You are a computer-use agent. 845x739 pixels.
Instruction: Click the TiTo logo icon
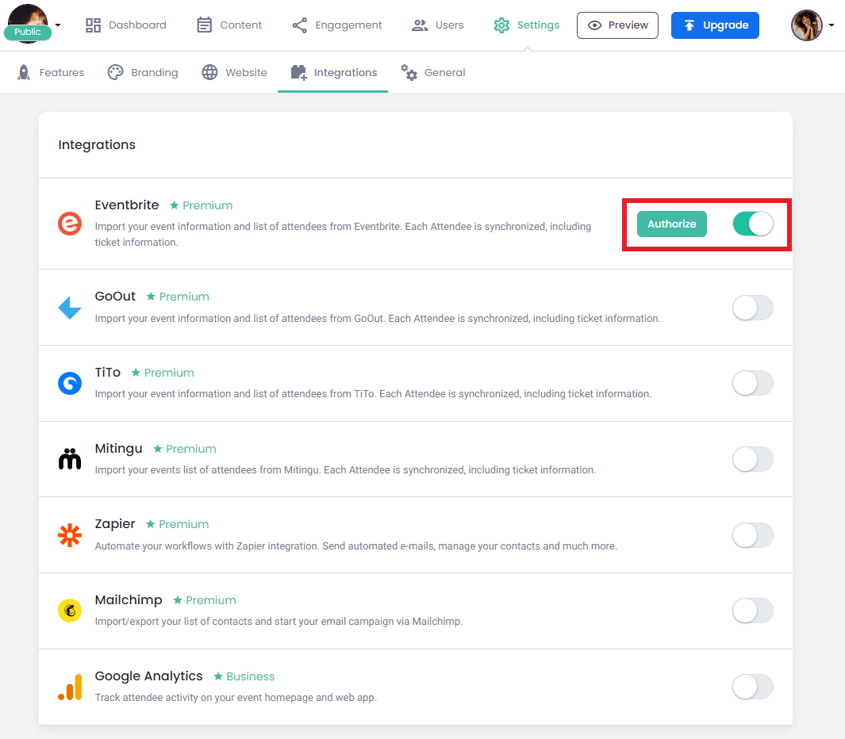tap(70, 384)
